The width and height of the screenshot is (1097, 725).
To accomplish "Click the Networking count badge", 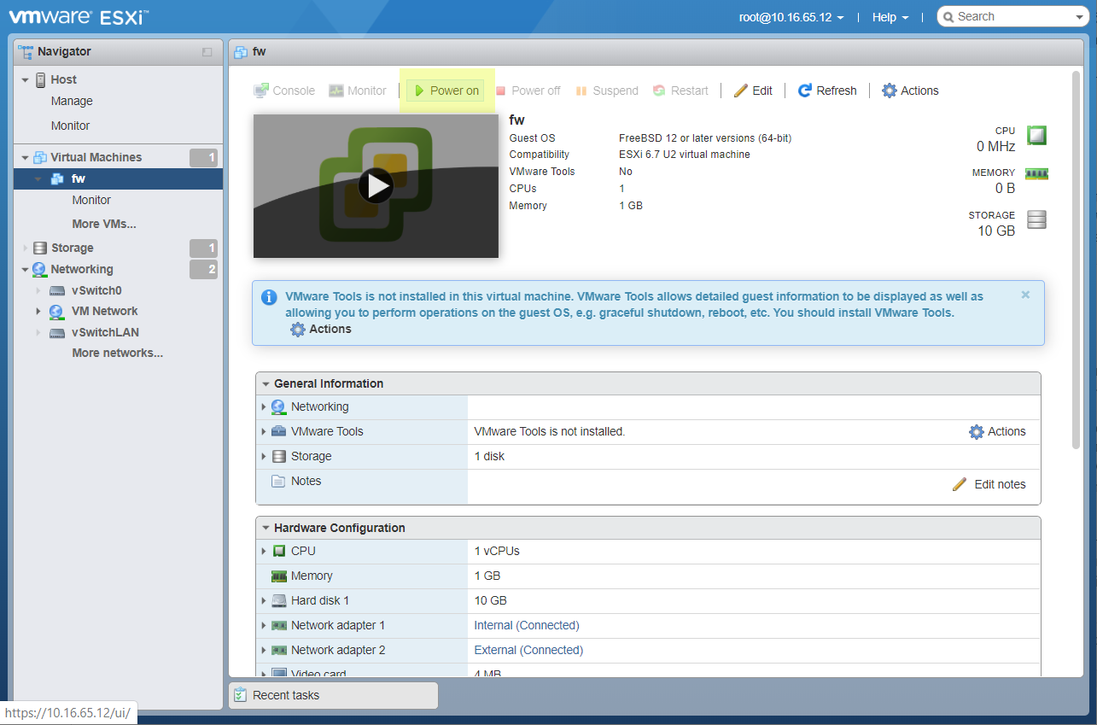I will [203, 269].
